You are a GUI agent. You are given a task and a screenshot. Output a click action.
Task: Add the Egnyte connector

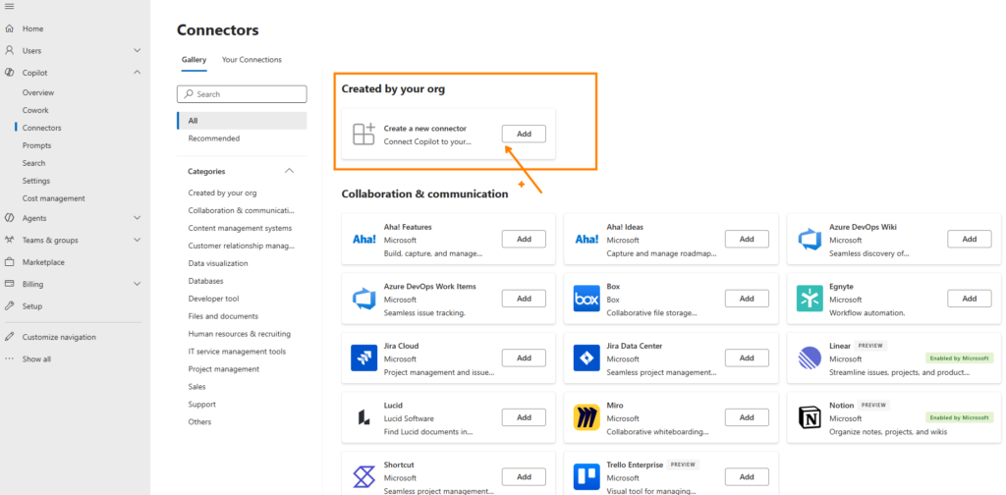970,299
